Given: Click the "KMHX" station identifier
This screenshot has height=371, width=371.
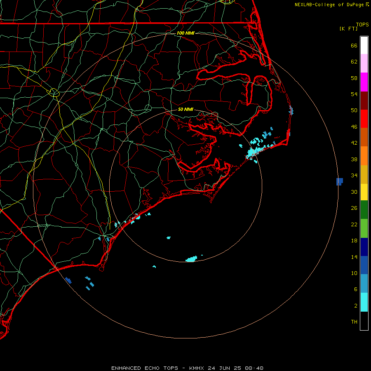Looking at the screenshot, I should click(196, 368).
